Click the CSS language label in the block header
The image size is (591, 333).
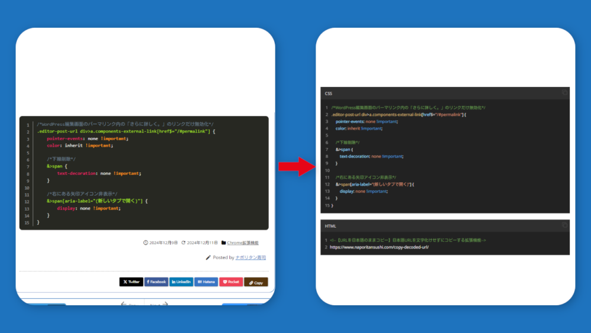tap(328, 93)
